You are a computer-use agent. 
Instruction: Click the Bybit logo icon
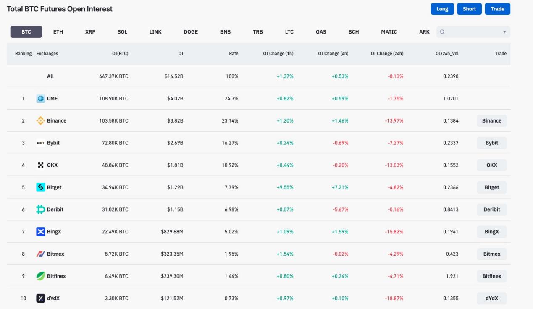pos(40,143)
